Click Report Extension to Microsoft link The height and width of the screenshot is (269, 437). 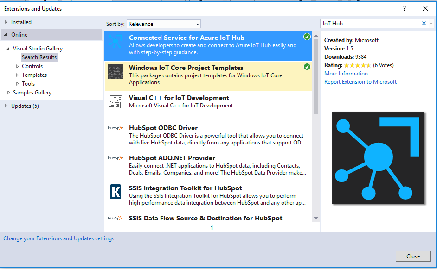(x=360, y=82)
